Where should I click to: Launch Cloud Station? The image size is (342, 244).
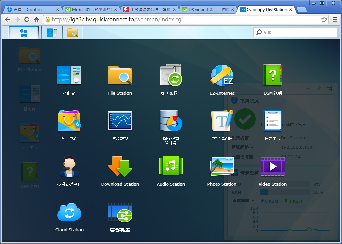69,212
